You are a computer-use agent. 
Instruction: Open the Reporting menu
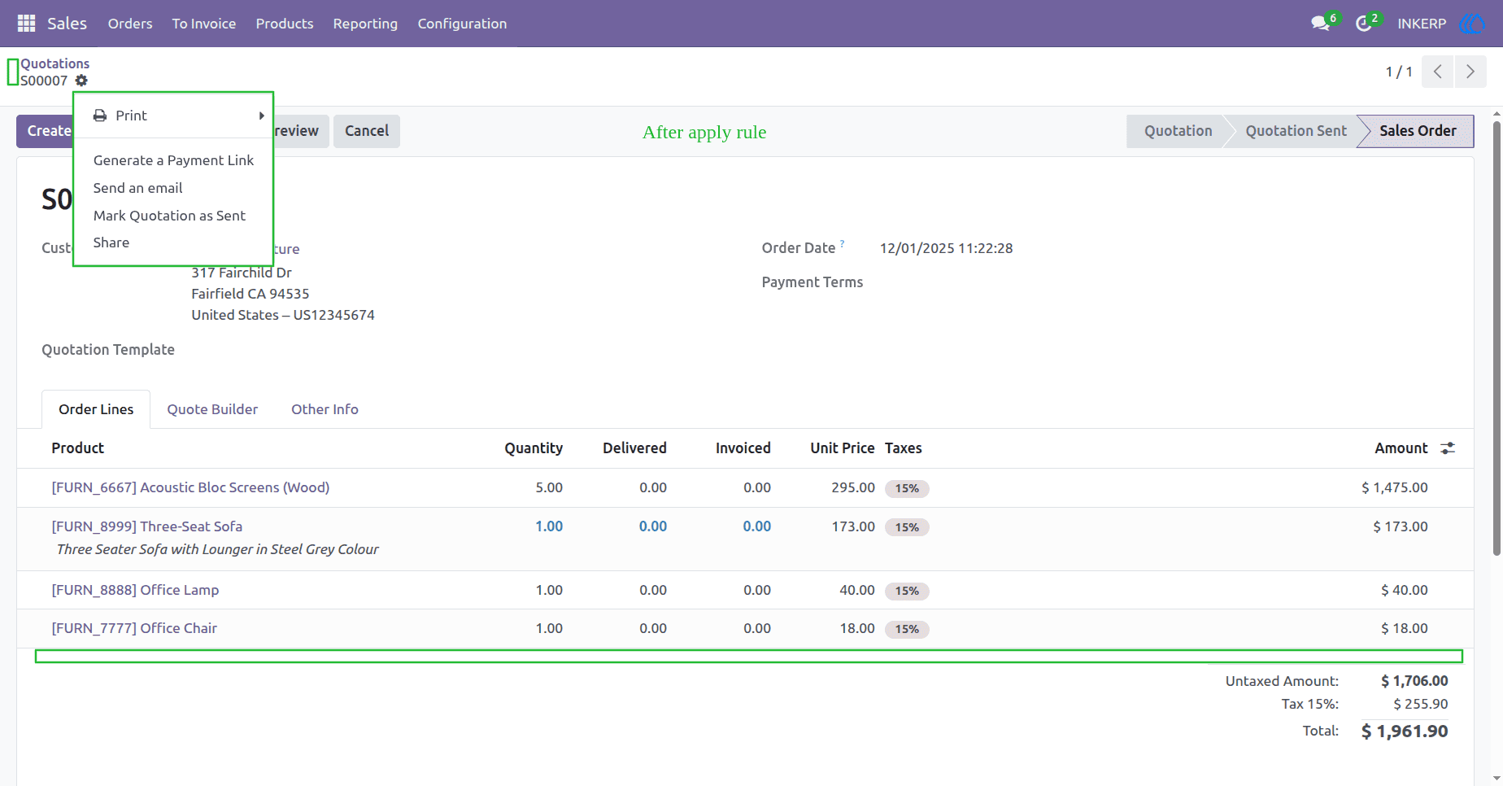(x=365, y=24)
